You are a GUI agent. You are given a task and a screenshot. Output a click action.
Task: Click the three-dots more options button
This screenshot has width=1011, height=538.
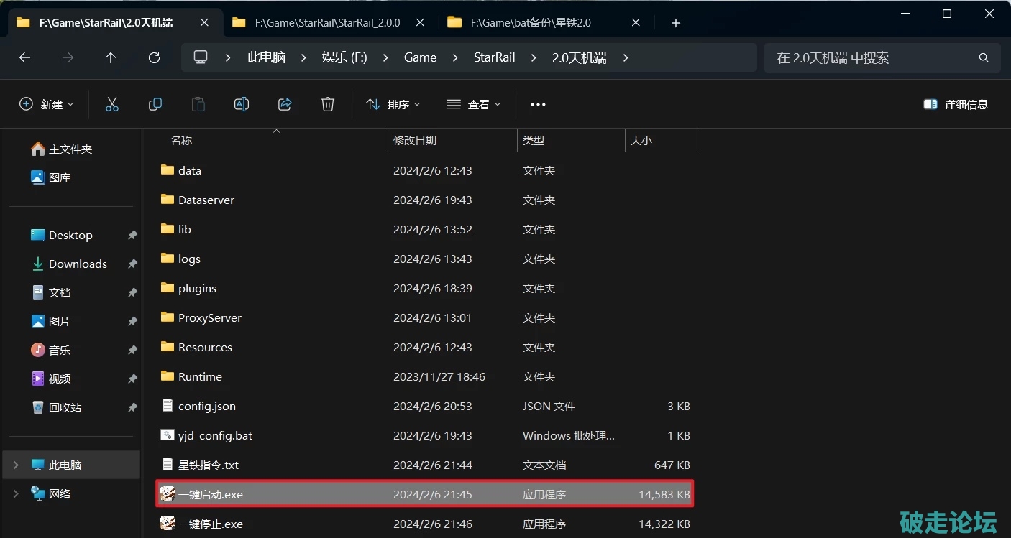click(538, 104)
